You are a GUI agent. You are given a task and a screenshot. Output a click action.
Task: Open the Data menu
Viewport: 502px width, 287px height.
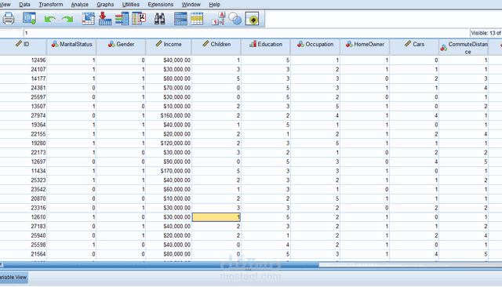point(24,5)
